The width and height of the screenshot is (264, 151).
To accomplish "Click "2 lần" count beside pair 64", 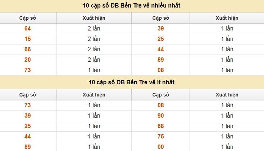I will [94, 29].
